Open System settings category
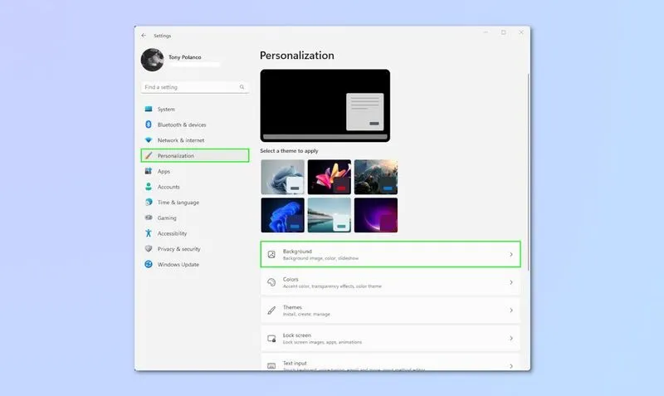The image size is (664, 396). (195, 109)
